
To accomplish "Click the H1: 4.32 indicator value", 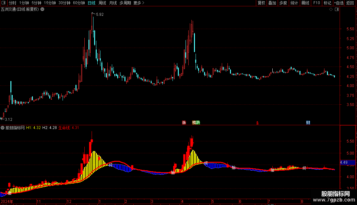I will coord(33,128).
